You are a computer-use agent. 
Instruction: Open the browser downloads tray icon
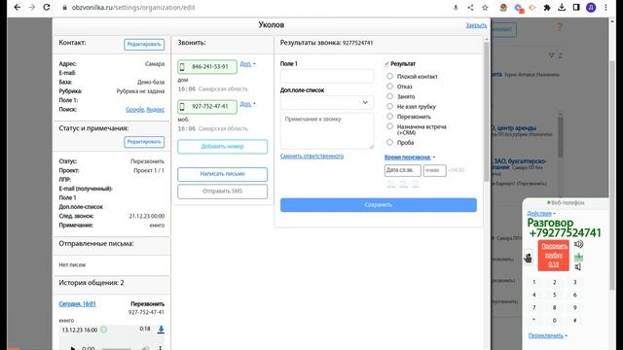coord(562,7)
